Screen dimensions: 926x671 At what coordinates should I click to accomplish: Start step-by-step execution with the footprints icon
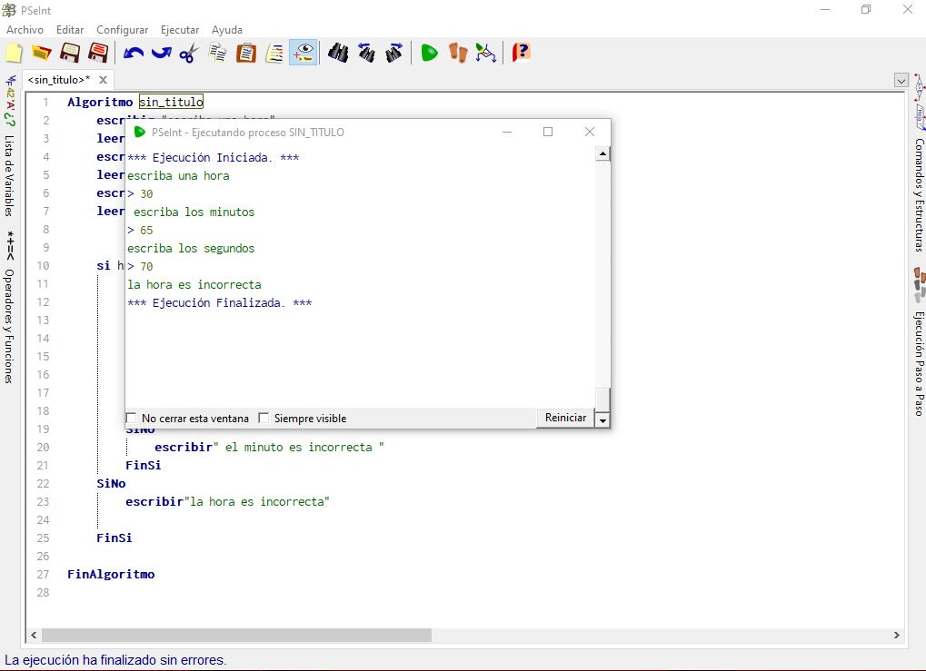tap(457, 53)
